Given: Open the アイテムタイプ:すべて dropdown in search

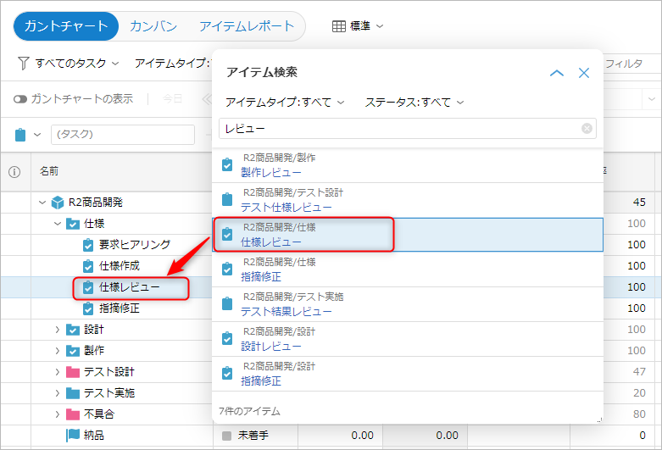Looking at the screenshot, I should tap(285, 103).
